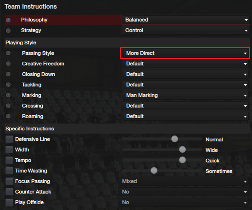The height and width of the screenshot is (210, 252).
Task: Expand the Tackling dropdown
Action: pyautogui.click(x=185, y=85)
